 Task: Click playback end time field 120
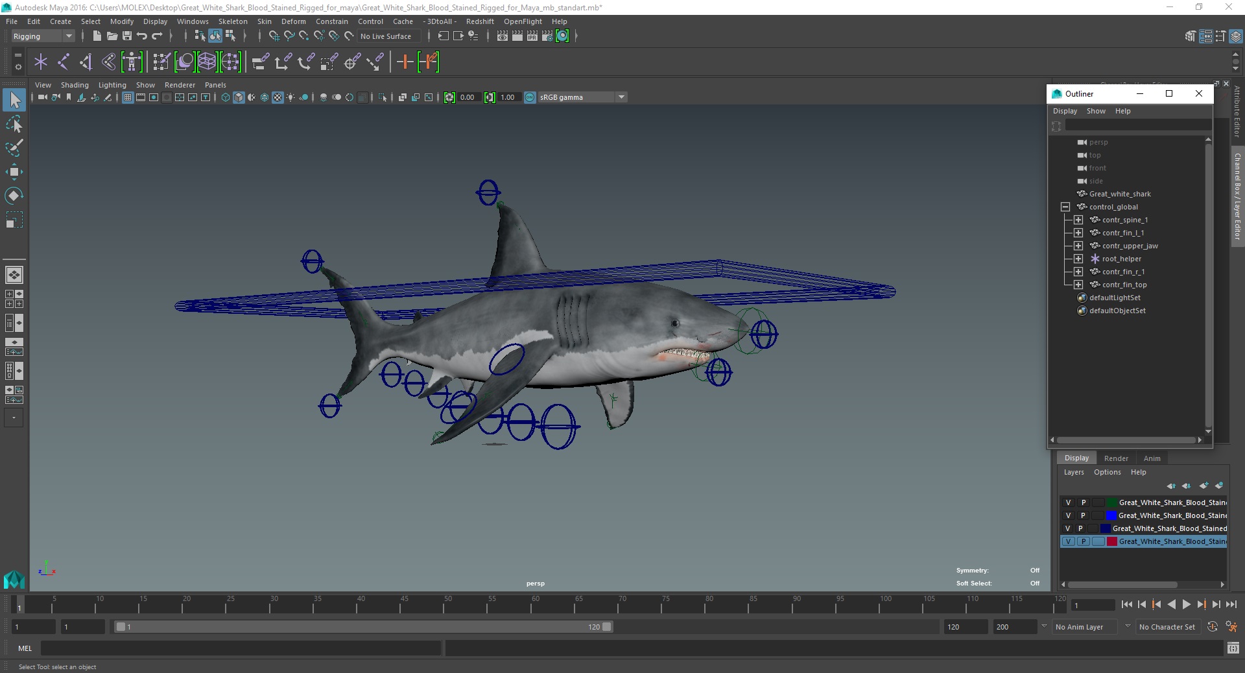[x=965, y=627]
